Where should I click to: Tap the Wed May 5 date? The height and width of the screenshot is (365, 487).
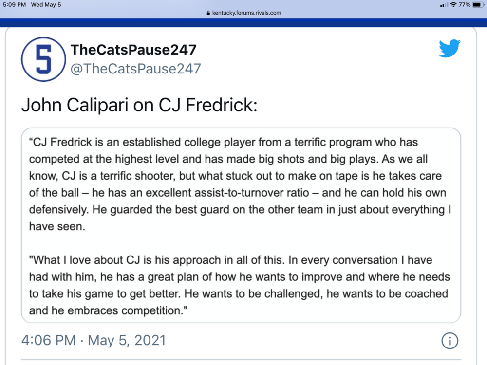(x=46, y=5)
